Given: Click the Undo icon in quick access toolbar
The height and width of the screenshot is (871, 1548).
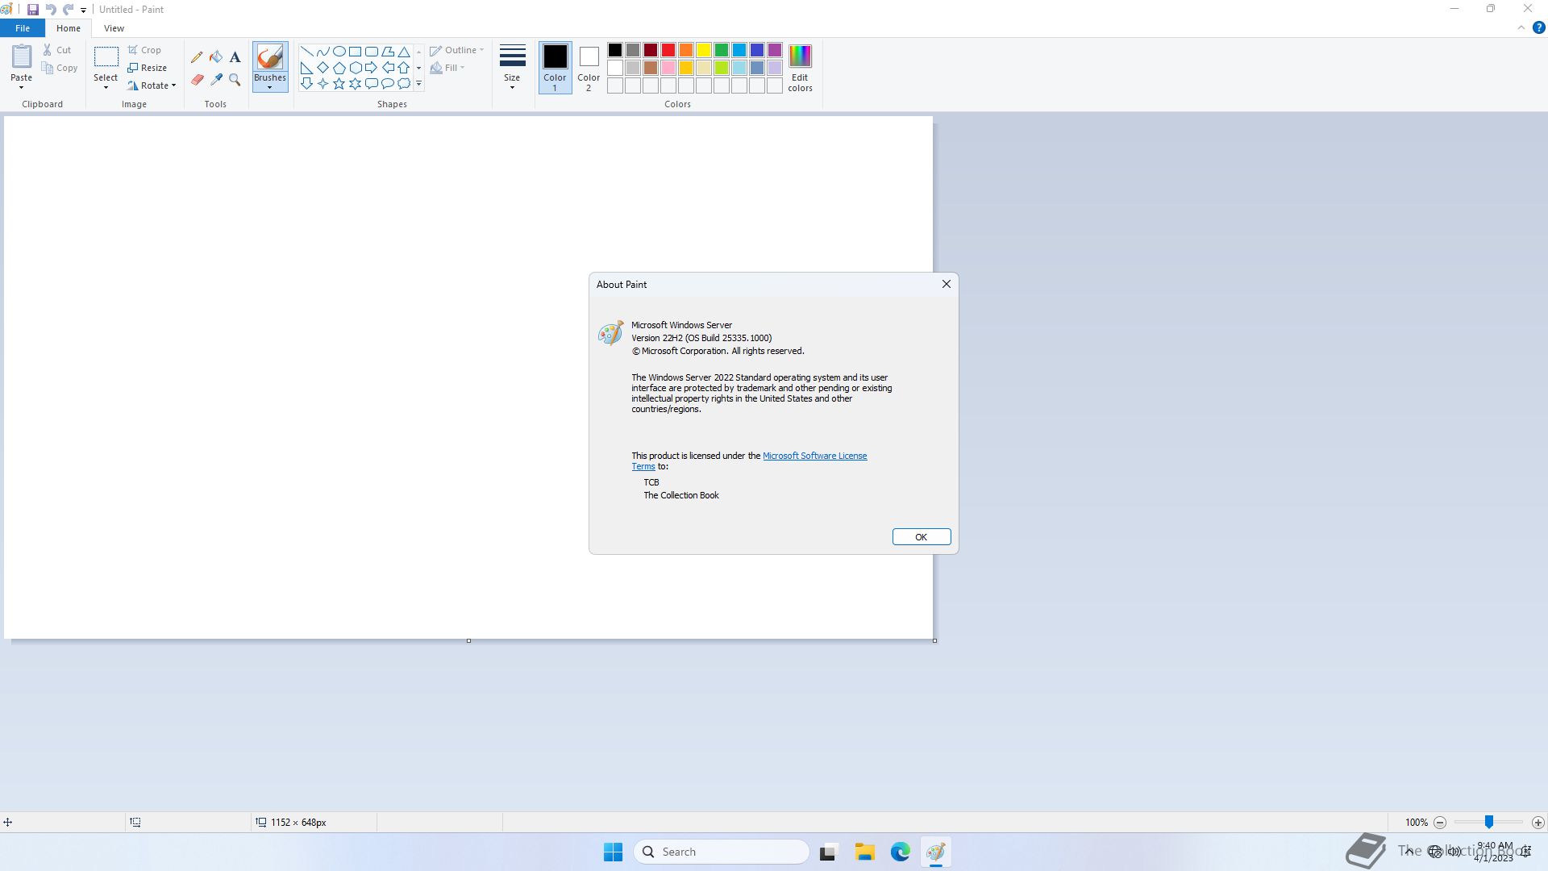Looking at the screenshot, I should (50, 10).
